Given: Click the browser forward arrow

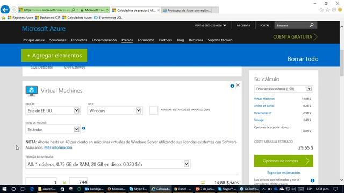Looking at the screenshot, I should click(14, 10).
